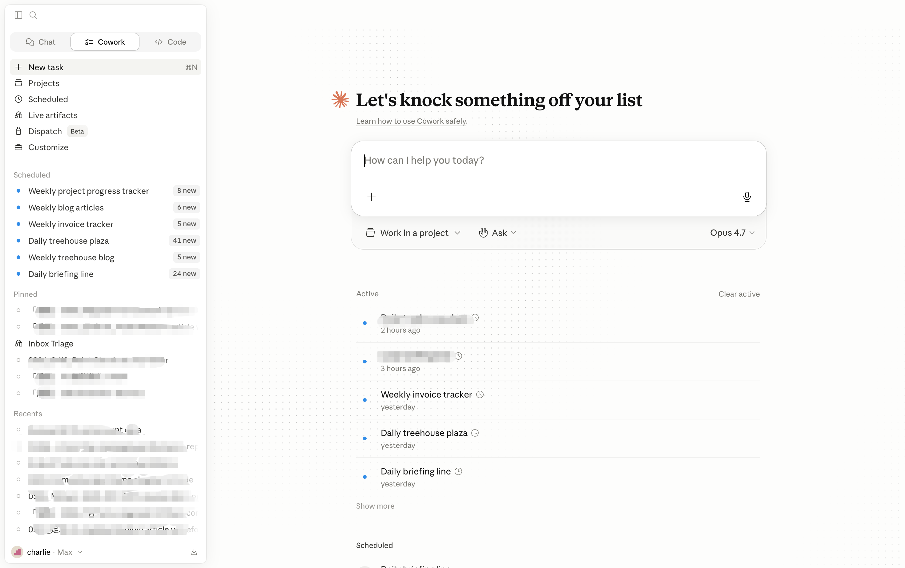Open the Learn how to use Cowork safely link
Screen dimensions: 905x568
(x=412, y=121)
